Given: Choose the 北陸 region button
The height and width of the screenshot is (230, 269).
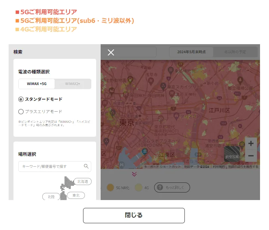Looking at the screenshot, I should coord(51,197).
